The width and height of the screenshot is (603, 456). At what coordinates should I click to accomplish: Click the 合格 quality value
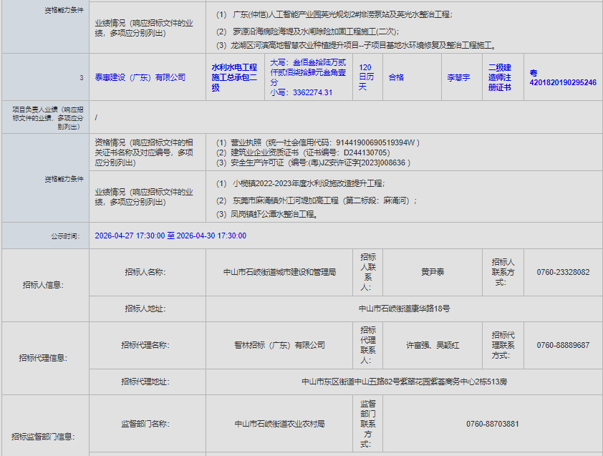pyautogui.click(x=396, y=77)
